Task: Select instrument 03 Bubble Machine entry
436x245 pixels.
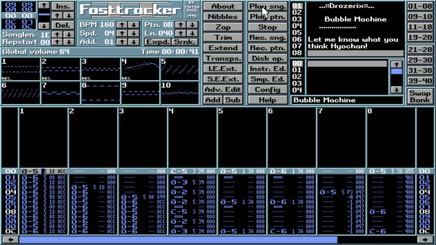Action: pos(356,19)
